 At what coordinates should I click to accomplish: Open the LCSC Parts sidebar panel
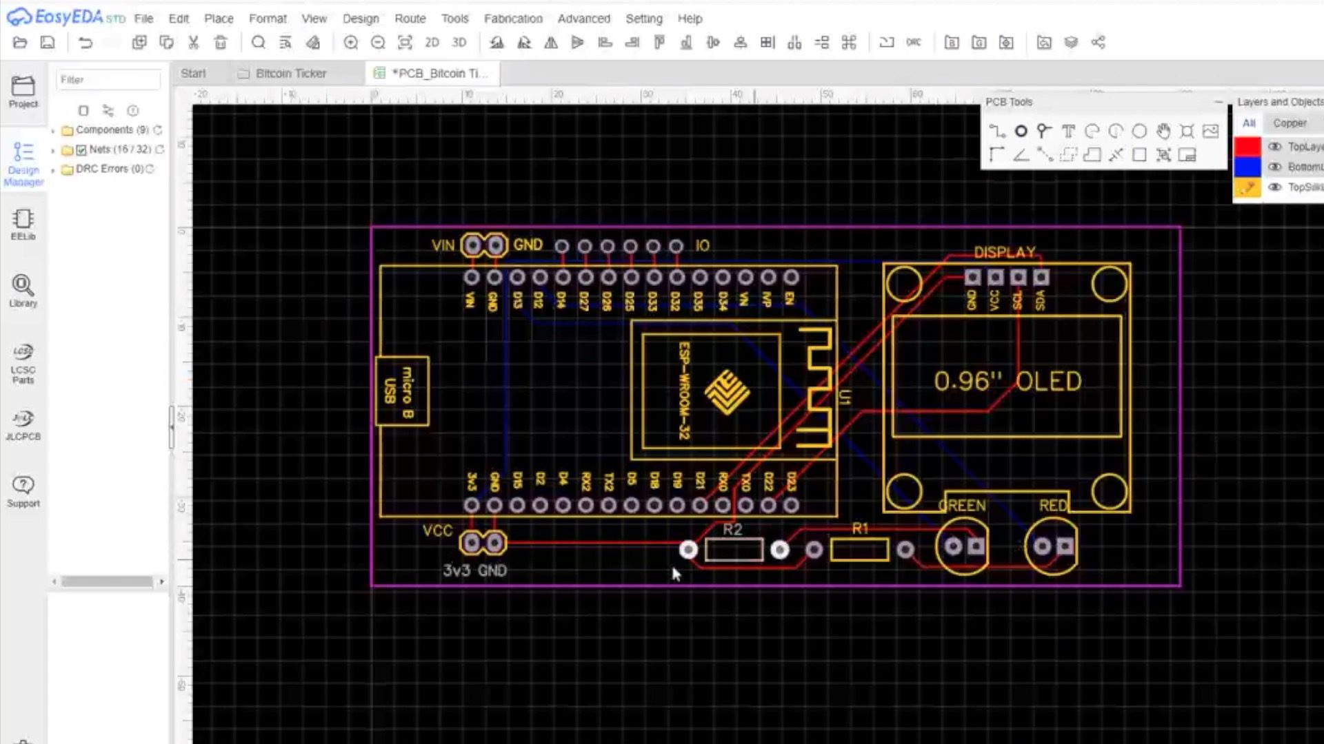[23, 363]
